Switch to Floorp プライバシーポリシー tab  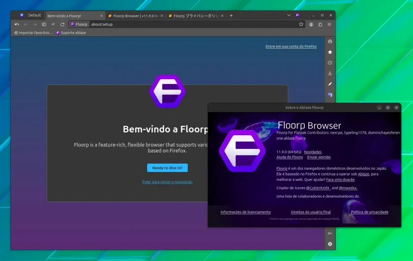pyautogui.click(x=196, y=16)
